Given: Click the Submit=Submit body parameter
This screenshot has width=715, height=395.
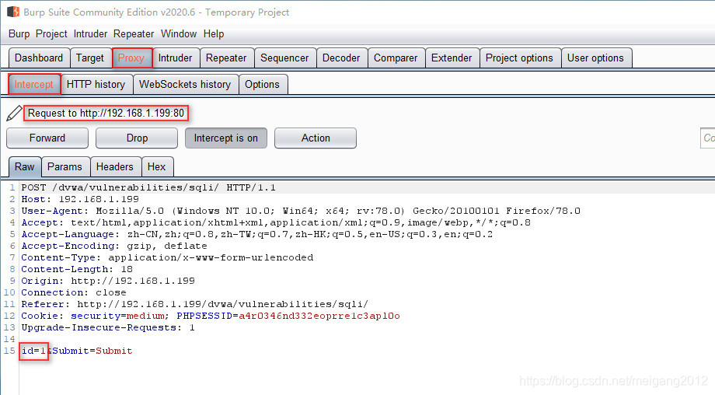Looking at the screenshot, I should [x=92, y=351].
